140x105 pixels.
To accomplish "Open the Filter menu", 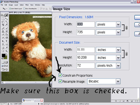I will [27, 5].
